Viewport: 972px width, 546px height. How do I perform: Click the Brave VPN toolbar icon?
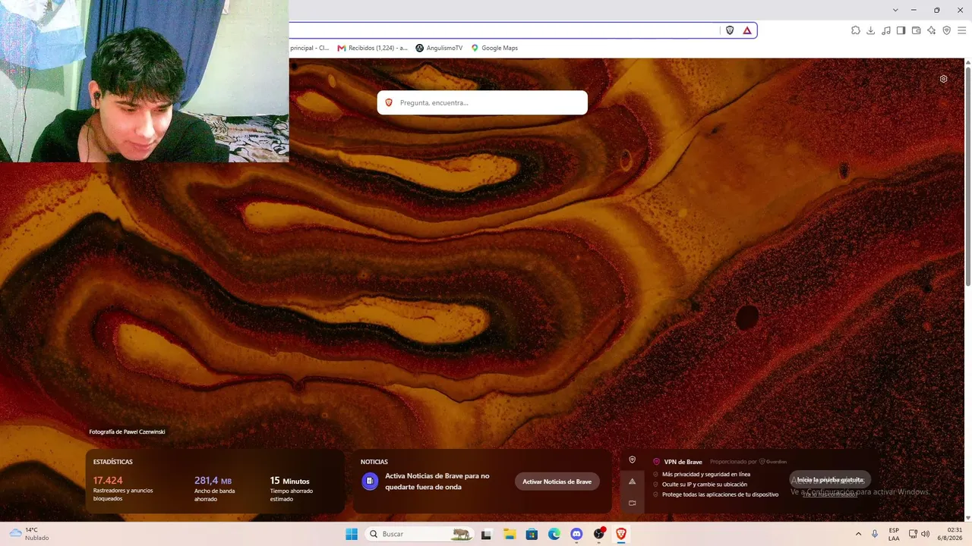click(947, 30)
